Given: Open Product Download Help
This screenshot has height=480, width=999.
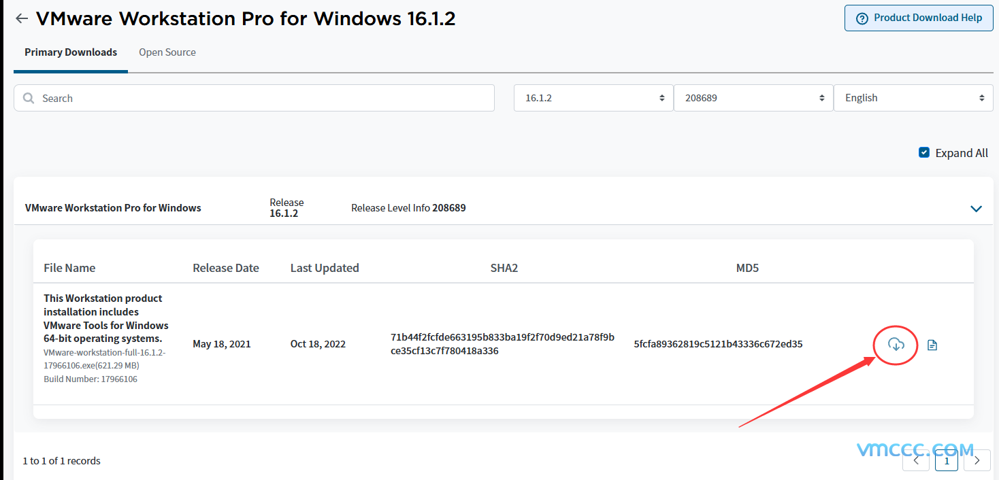Looking at the screenshot, I should 919,18.
